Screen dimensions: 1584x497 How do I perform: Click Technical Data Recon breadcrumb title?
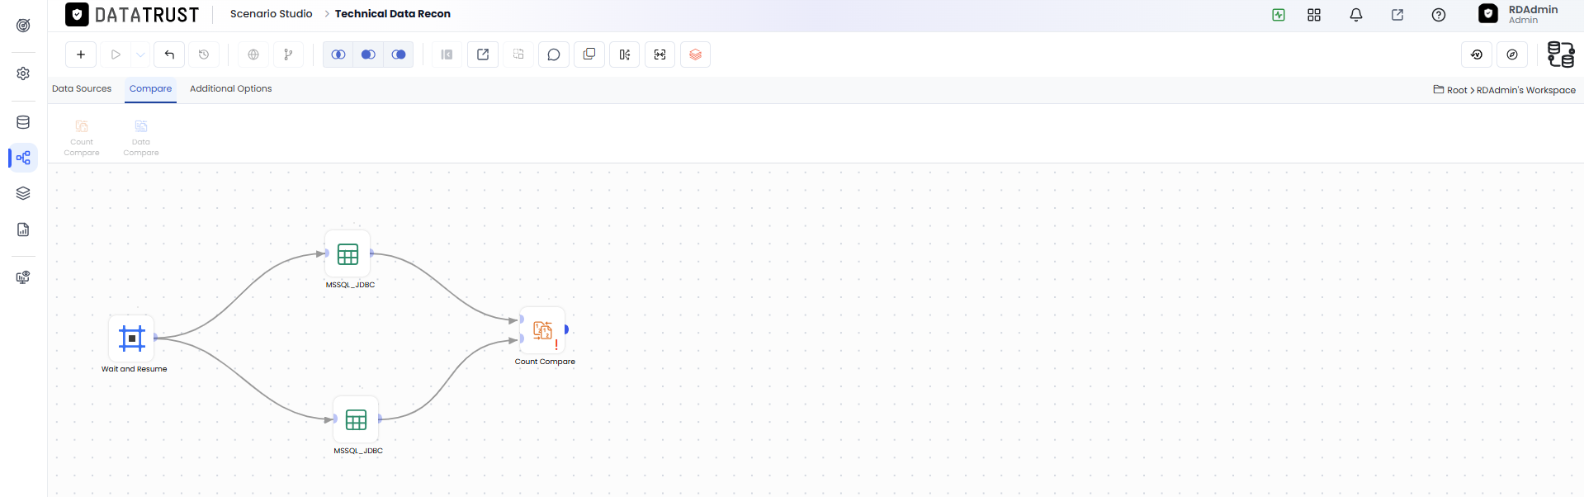click(x=393, y=14)
